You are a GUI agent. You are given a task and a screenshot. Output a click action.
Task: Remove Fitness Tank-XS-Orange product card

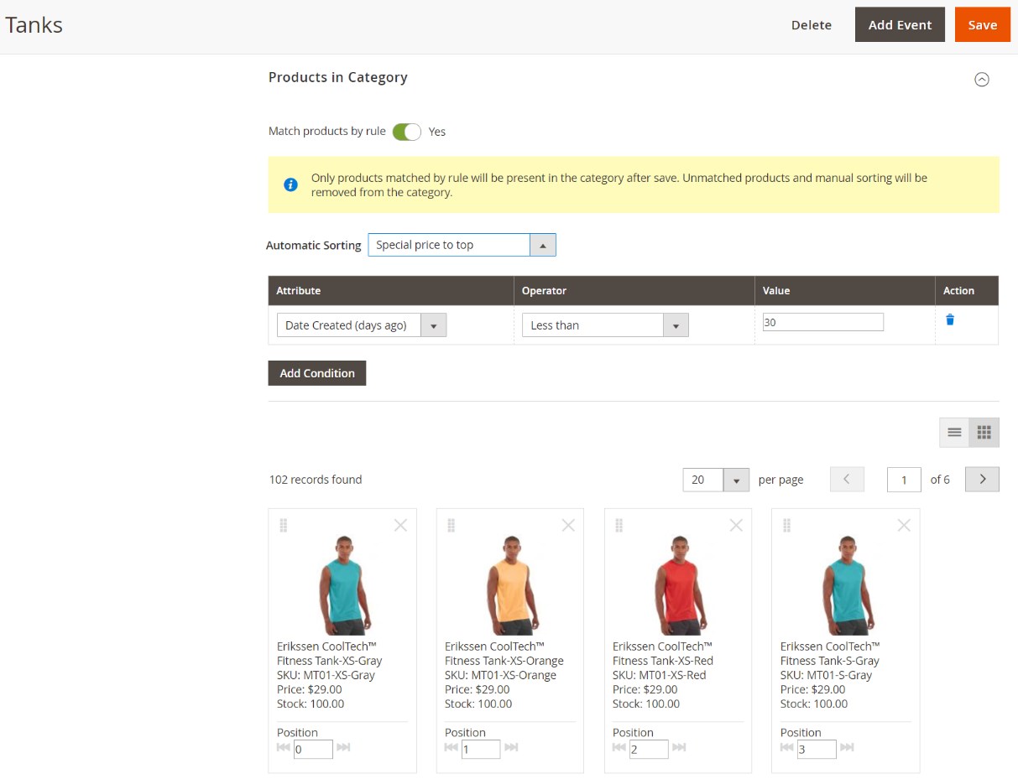point(568,525)
